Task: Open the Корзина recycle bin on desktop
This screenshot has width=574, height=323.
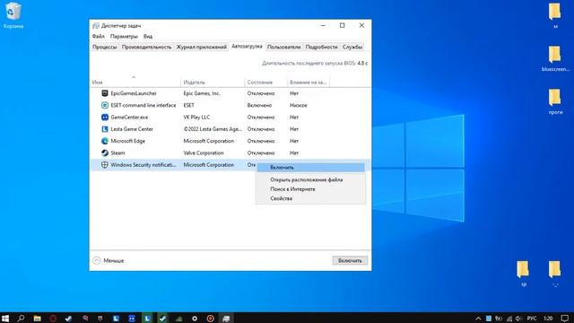Action: pyautogui.click(x=13, y=15)
